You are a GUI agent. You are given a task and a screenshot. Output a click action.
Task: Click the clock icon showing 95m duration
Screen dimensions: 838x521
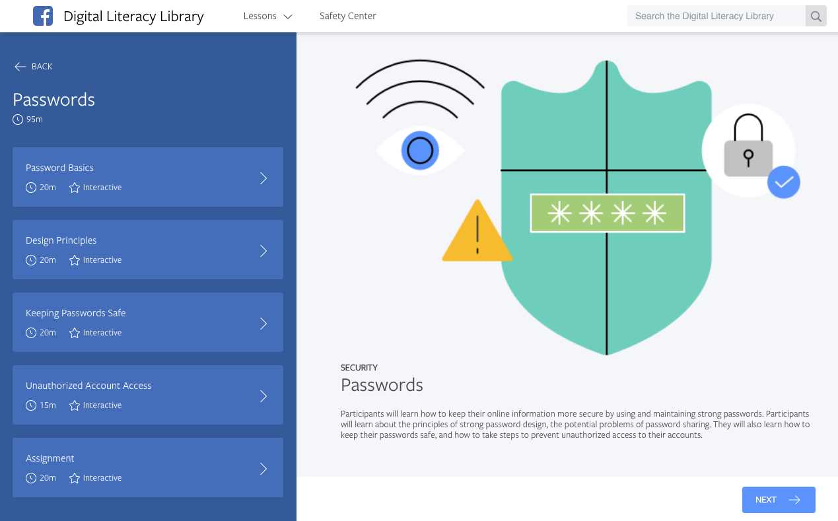pyautogui.click(x=17, y=120)
